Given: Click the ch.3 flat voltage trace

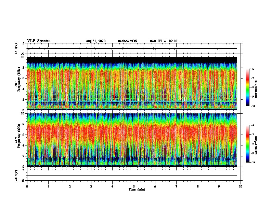Looking at the screenshot, I should pos(132,175).
